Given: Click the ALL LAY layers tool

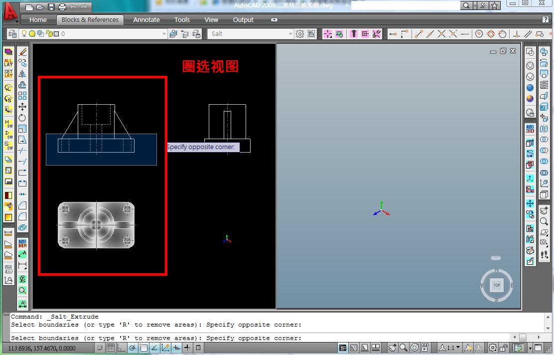Looking at the screenshot, I should (8, 63).
